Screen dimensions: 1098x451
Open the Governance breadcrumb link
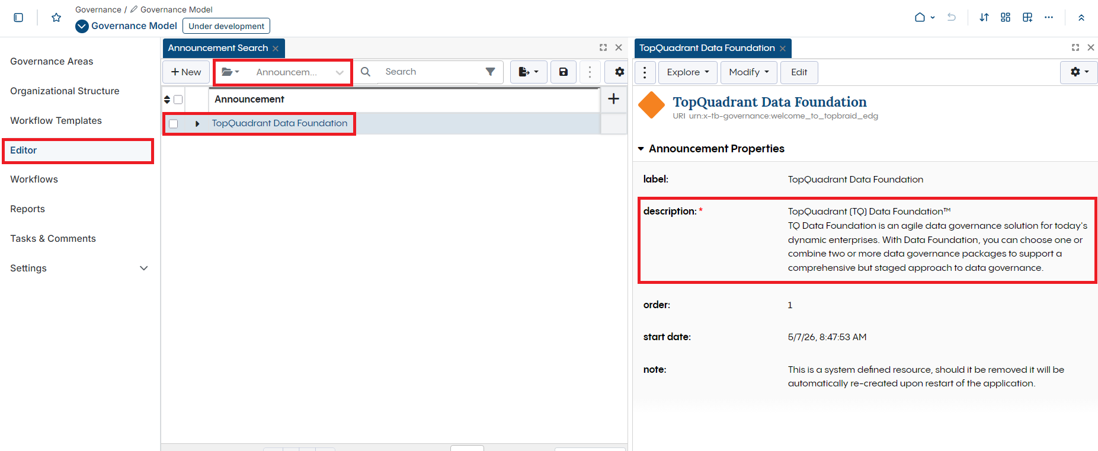[x=98, y=9]
